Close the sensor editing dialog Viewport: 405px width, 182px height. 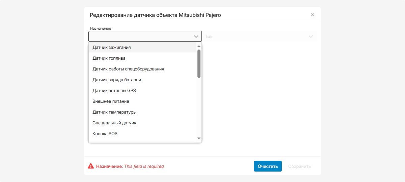click(x=312, y=15)
